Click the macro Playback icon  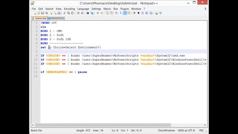142,13
